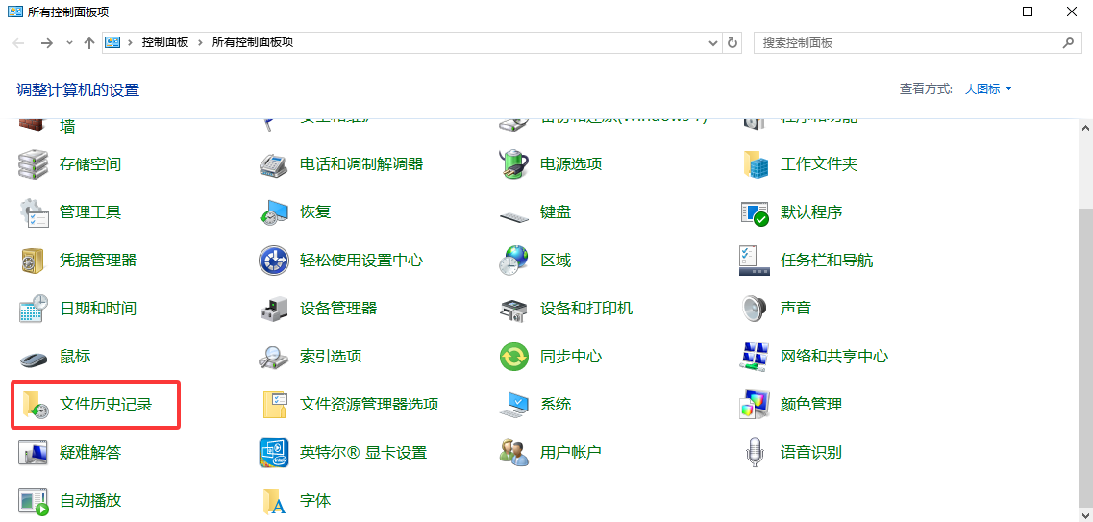Image resolution: width=1093 pixels, height=522 pixels.
Task: Open the 电话和调制解调器 text link
Action: (361, 164)
